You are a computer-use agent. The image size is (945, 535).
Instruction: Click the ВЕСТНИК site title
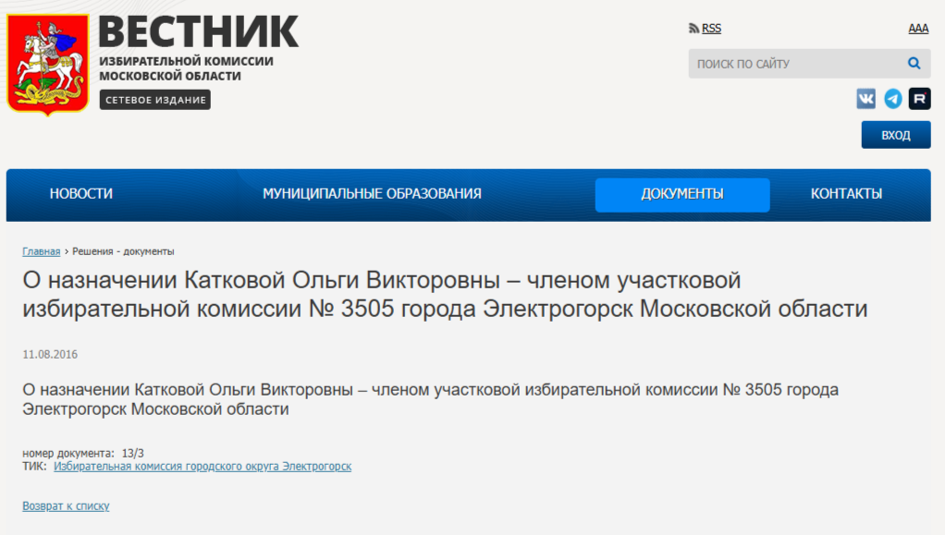click(198, 32)
